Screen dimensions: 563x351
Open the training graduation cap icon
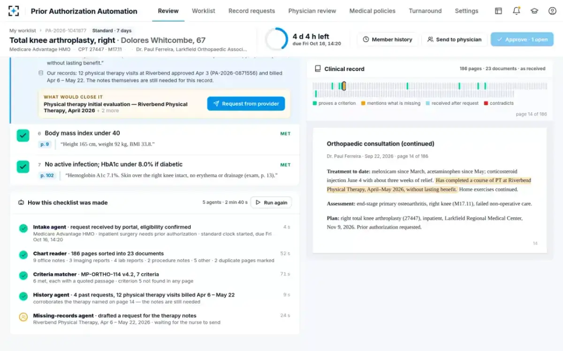click(x=534, y=11)
